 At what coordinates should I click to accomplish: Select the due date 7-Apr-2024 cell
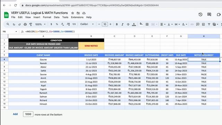coord(181,100)
